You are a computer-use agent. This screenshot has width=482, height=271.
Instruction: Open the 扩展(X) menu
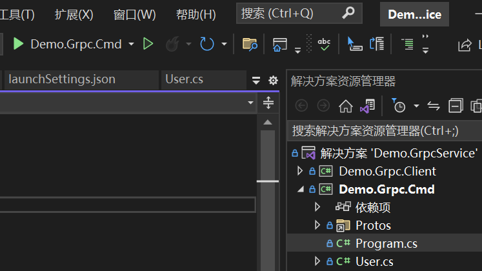(x=74, y=14)
